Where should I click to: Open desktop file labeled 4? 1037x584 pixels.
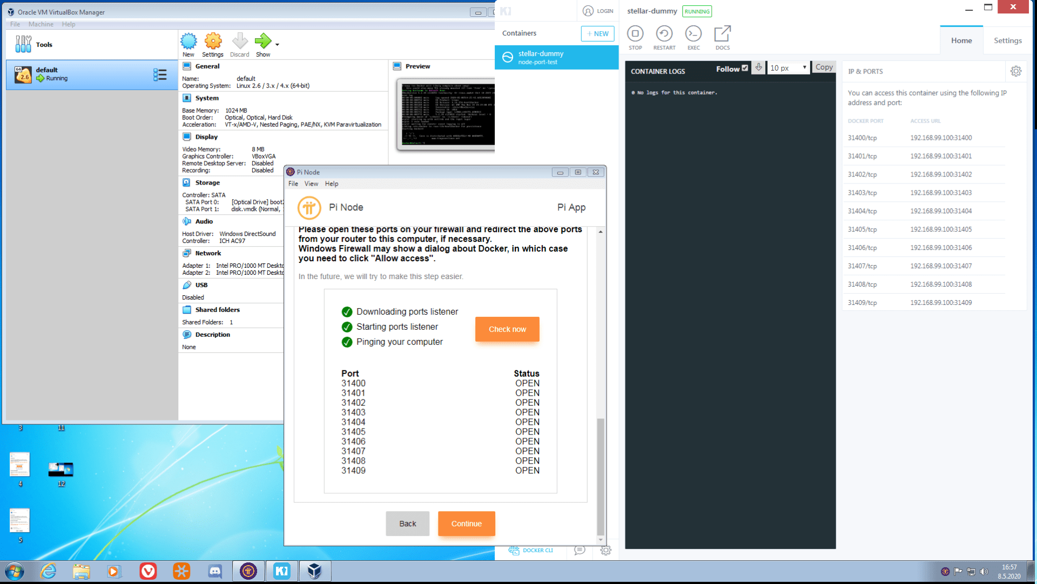pyautogui.click(x=20, y=469)
